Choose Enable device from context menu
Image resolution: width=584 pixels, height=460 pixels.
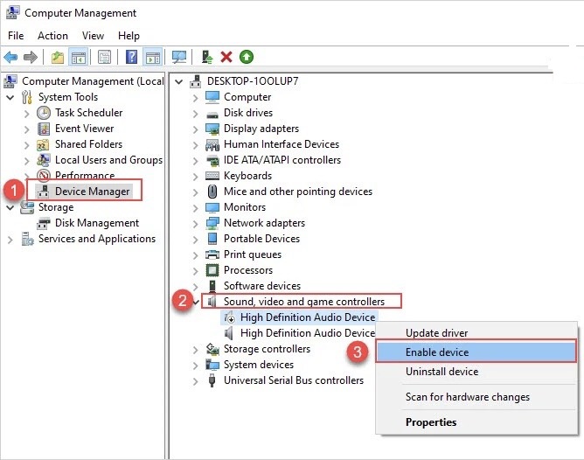coord(476,352)
